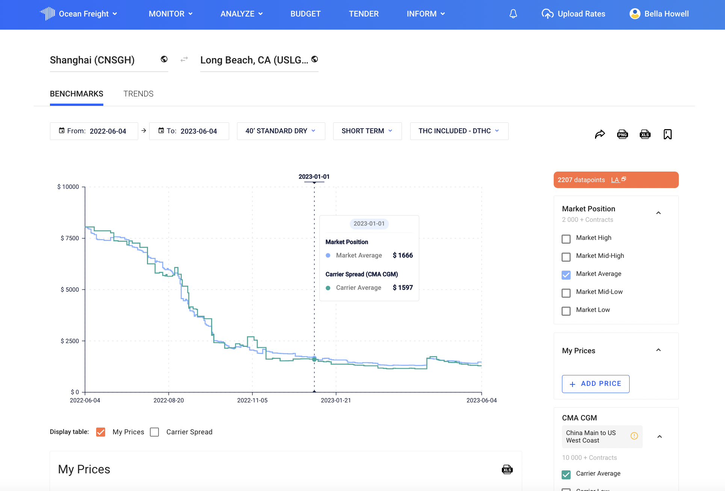Open the LA datapoints link
725x491 pixels.
coord(615,180)
